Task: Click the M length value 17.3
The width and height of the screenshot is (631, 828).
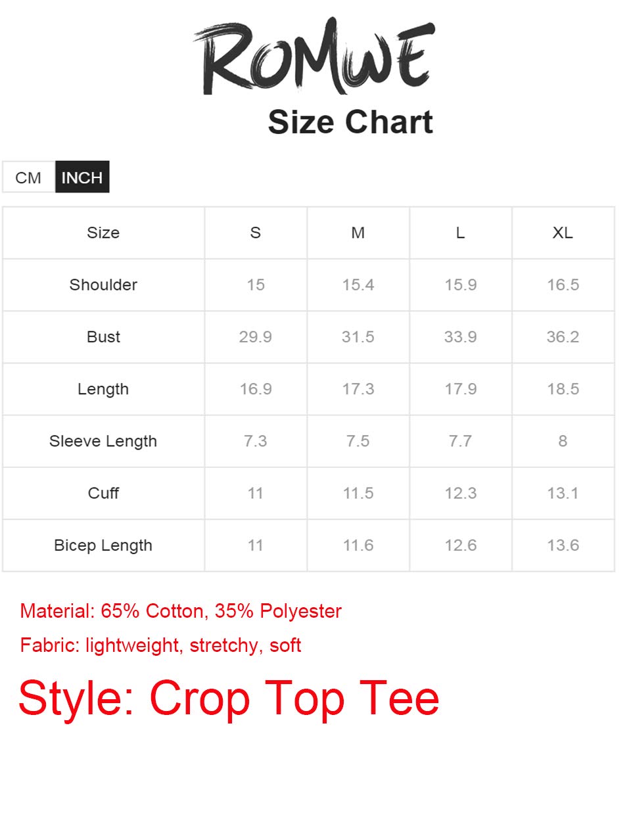Action: coord(358,389)
